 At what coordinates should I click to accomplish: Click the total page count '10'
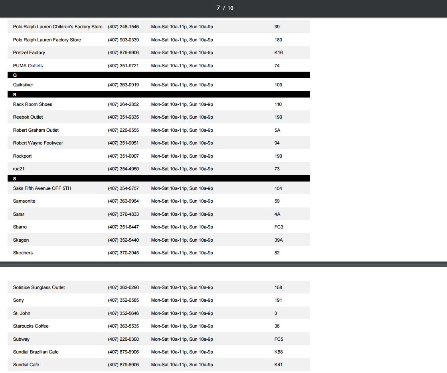tap(231, 8)
